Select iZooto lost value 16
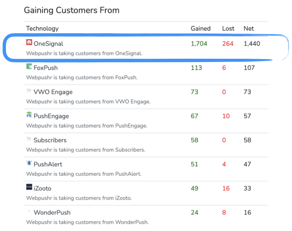 click(226, 188)
